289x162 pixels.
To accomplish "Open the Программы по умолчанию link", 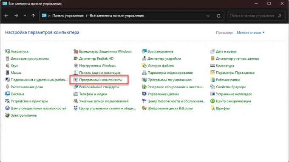I will [x=170, y=80].
